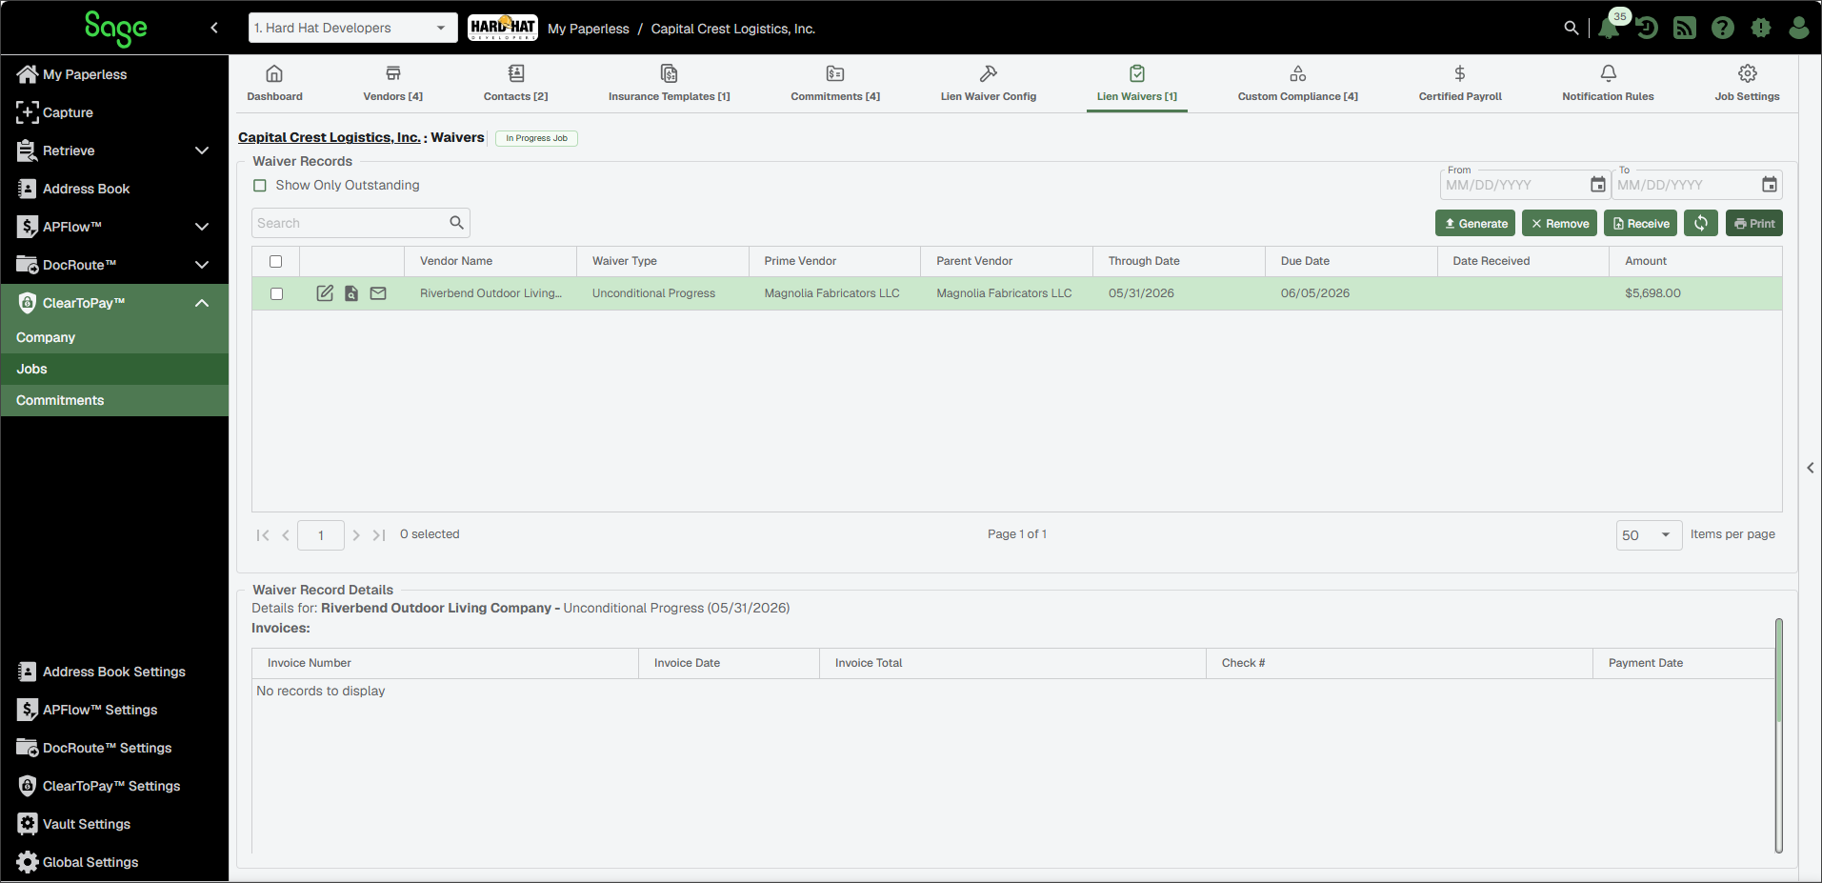Expand the right side panel chevron
This screenshot has height=883, width=1822.
(1811, 468)
